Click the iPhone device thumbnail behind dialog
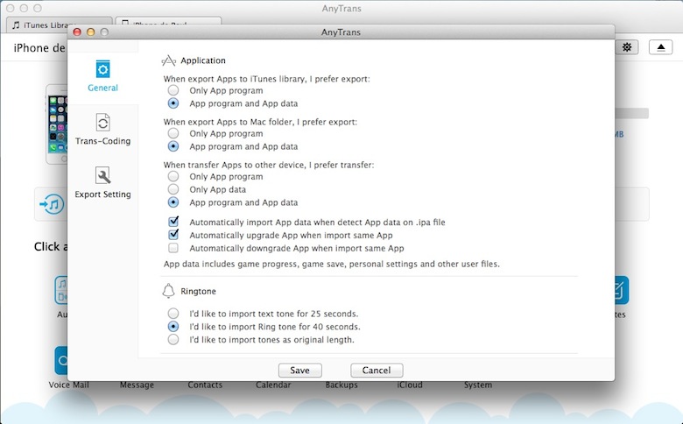683x424 pixels. point(57,124)
